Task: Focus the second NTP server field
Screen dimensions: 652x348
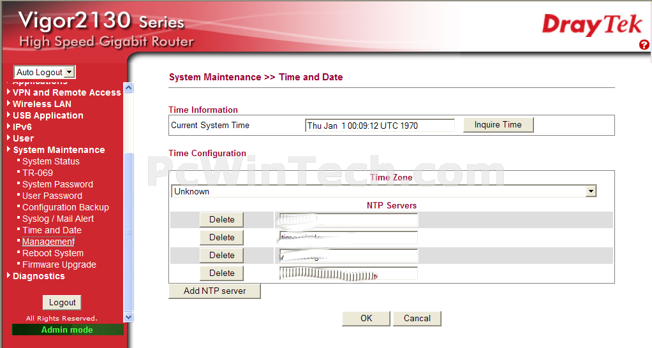Action: [x=348, y=238]
